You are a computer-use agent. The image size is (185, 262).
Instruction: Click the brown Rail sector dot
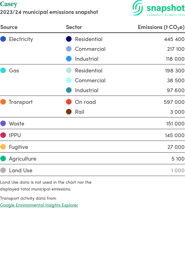(x=69, y=112)
